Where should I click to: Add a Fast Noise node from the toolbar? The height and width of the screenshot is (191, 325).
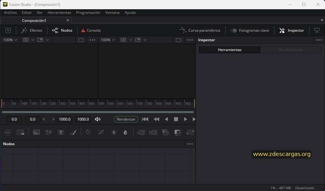coord(49,132)
